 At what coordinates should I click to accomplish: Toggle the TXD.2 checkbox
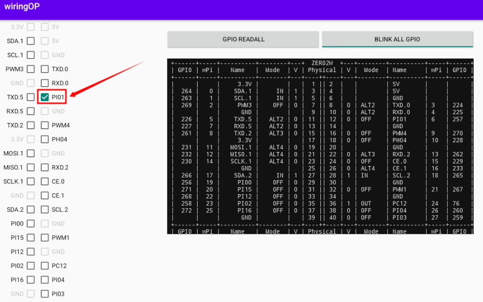point(31,125)
